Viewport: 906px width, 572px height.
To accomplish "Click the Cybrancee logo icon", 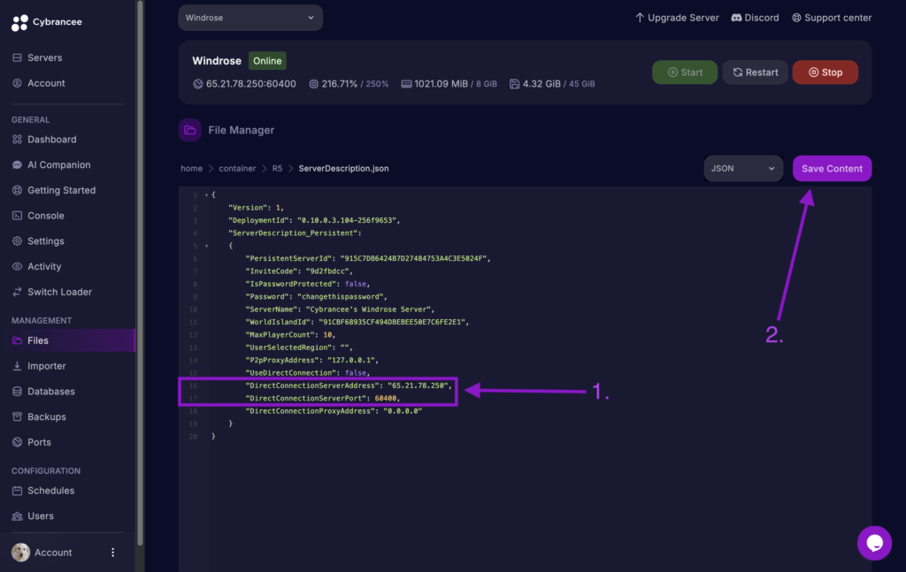I will [x=21, y=21].
